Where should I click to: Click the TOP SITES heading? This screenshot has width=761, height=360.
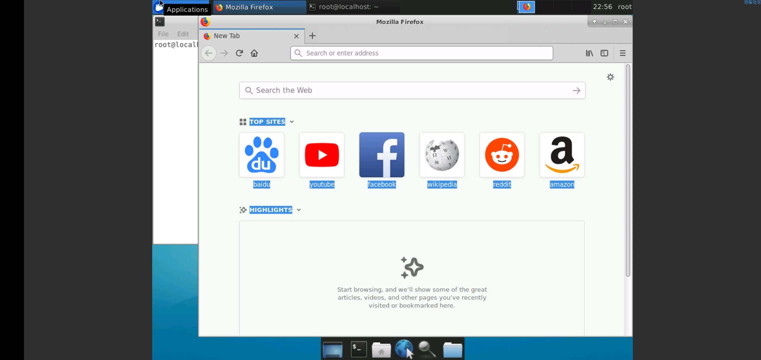point(267,122)
